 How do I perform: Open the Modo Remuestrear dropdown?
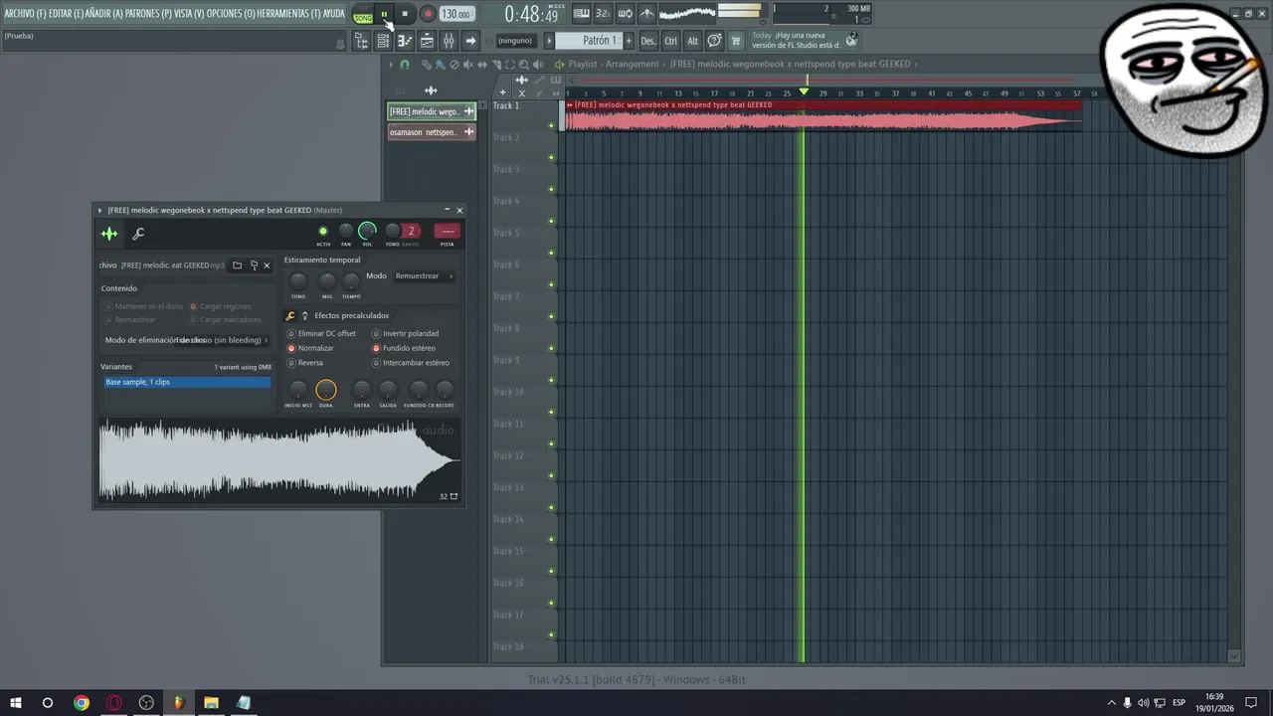[424, 275]
